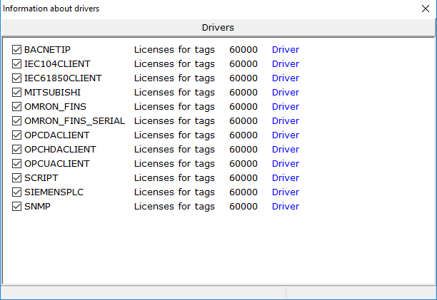The image size is (437, 300).
Task: Select the OPCDACLIENT driver name
Action: 57,135
